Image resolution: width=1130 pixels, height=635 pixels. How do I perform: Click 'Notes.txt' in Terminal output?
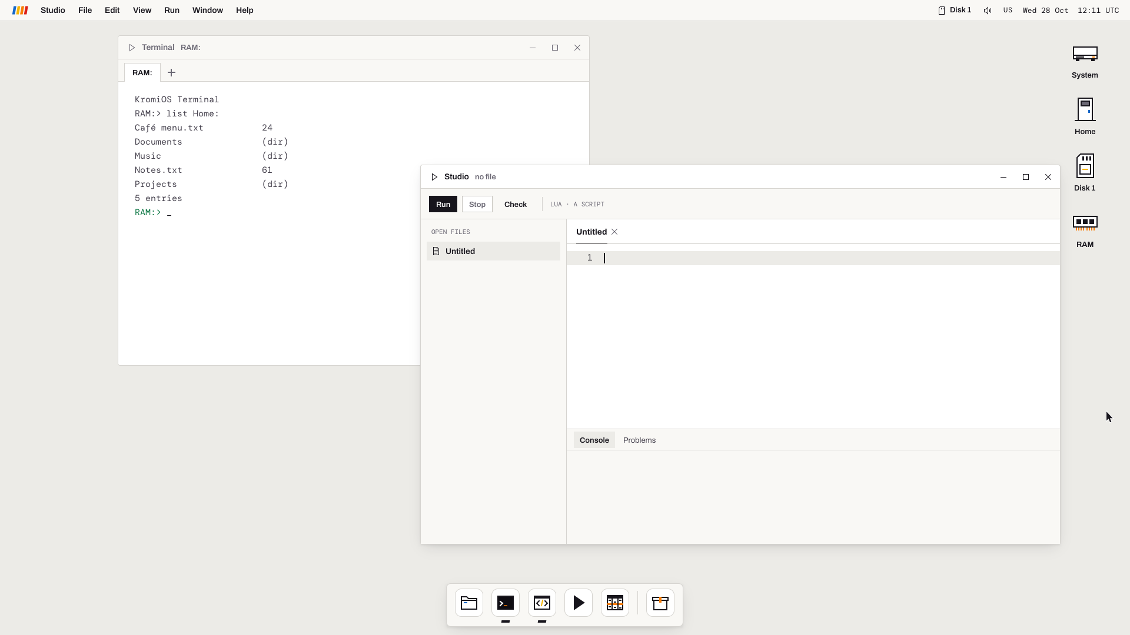158,170
